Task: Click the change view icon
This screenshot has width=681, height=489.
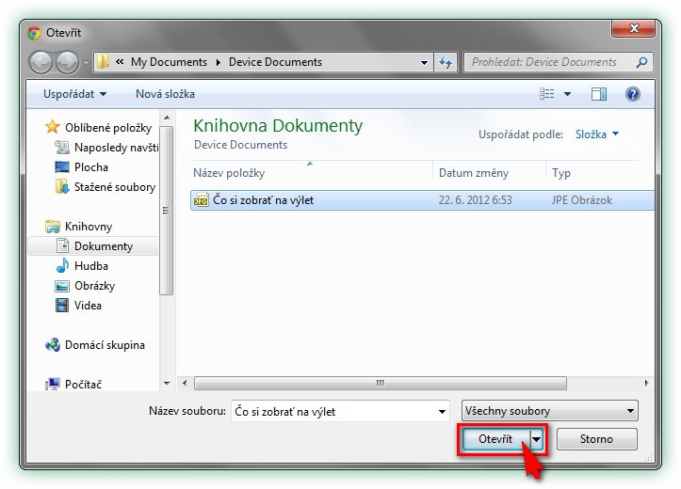Action: (x=547, y=94)
